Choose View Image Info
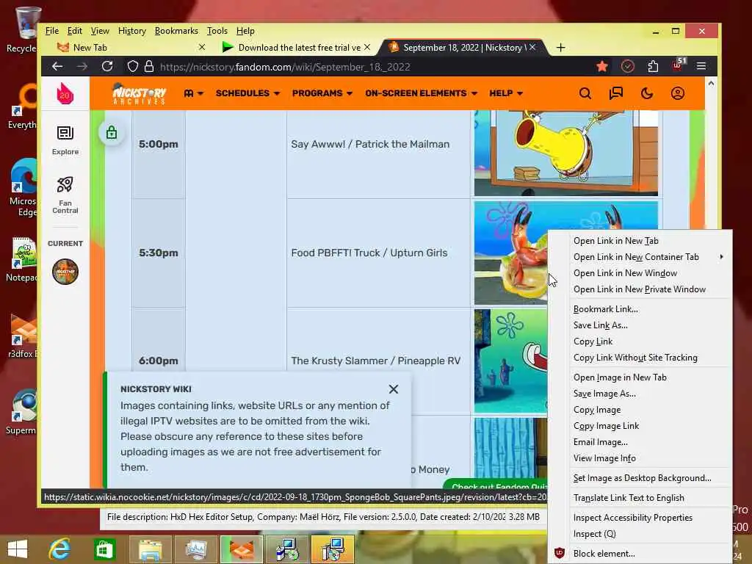The image size is (752, 564). [x=640, y=458]
